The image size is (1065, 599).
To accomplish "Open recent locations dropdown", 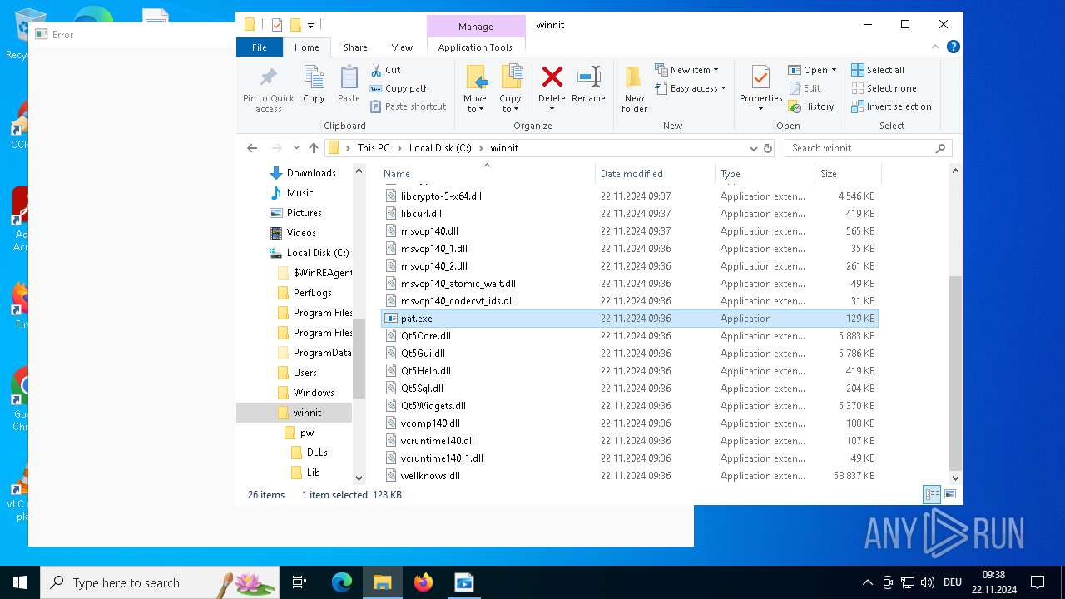I will 296,148.
